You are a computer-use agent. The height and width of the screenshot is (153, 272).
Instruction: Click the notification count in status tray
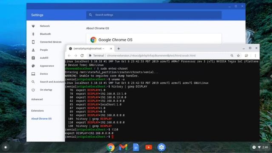point(254,147)
